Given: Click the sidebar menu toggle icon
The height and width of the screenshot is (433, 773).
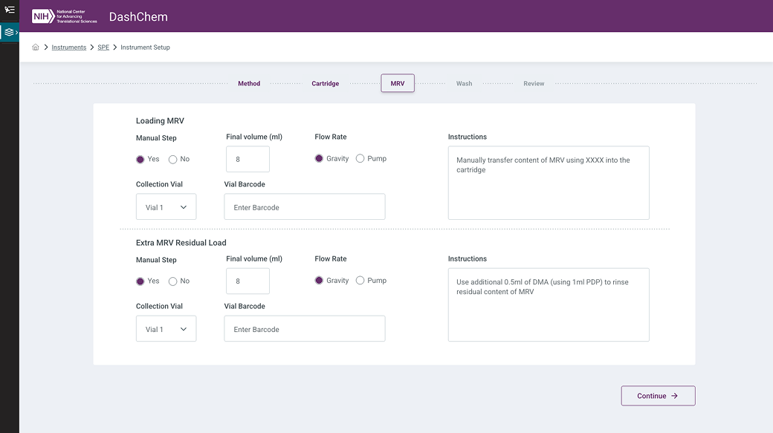Looking at the screenshot, I should pos(10,10).
